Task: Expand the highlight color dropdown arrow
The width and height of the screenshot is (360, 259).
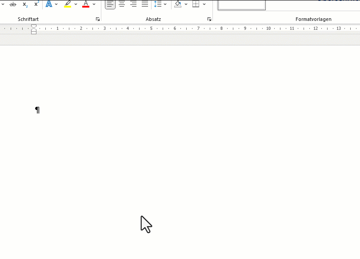Action: (76, 4)
